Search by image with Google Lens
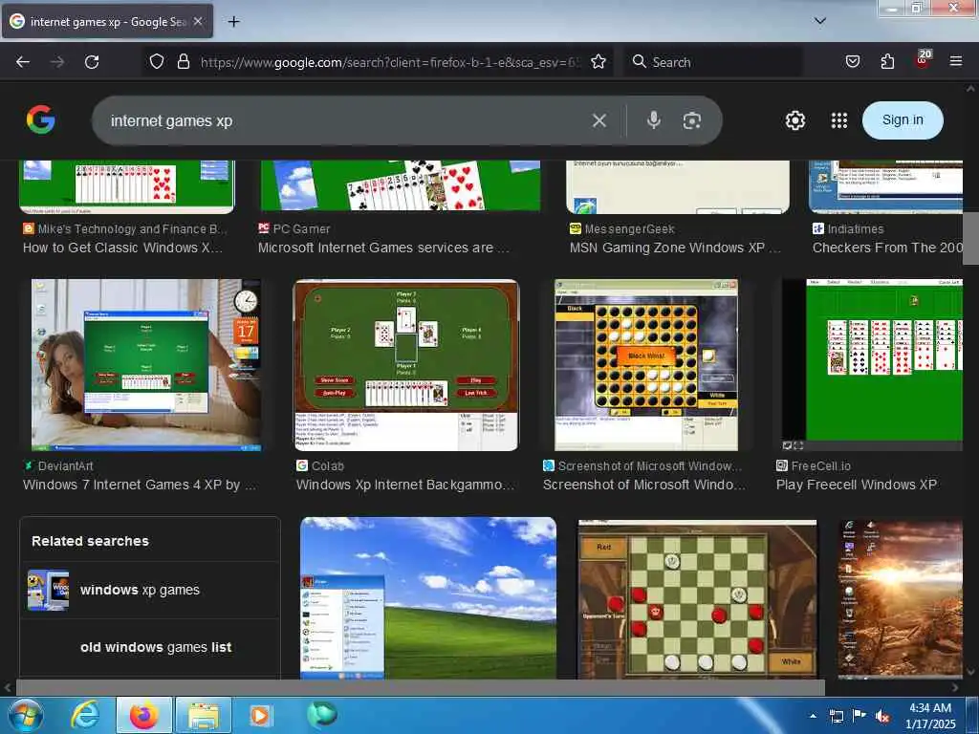The image size is (979, 734). click(692, 120)
